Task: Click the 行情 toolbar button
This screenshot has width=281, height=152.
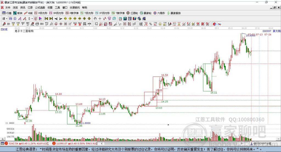Action: pos(7,13)
